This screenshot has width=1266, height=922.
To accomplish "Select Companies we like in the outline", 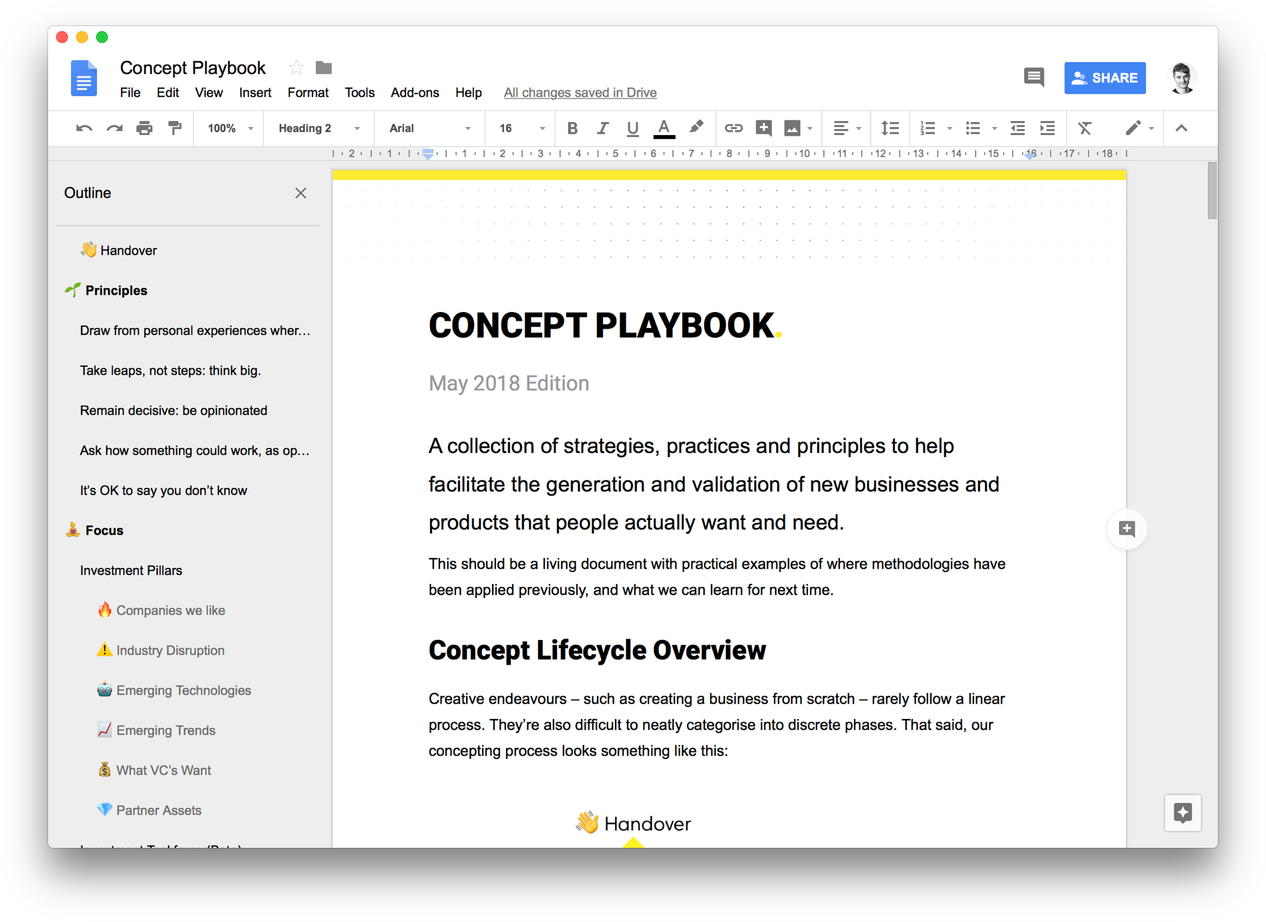I will coord(162,610).
